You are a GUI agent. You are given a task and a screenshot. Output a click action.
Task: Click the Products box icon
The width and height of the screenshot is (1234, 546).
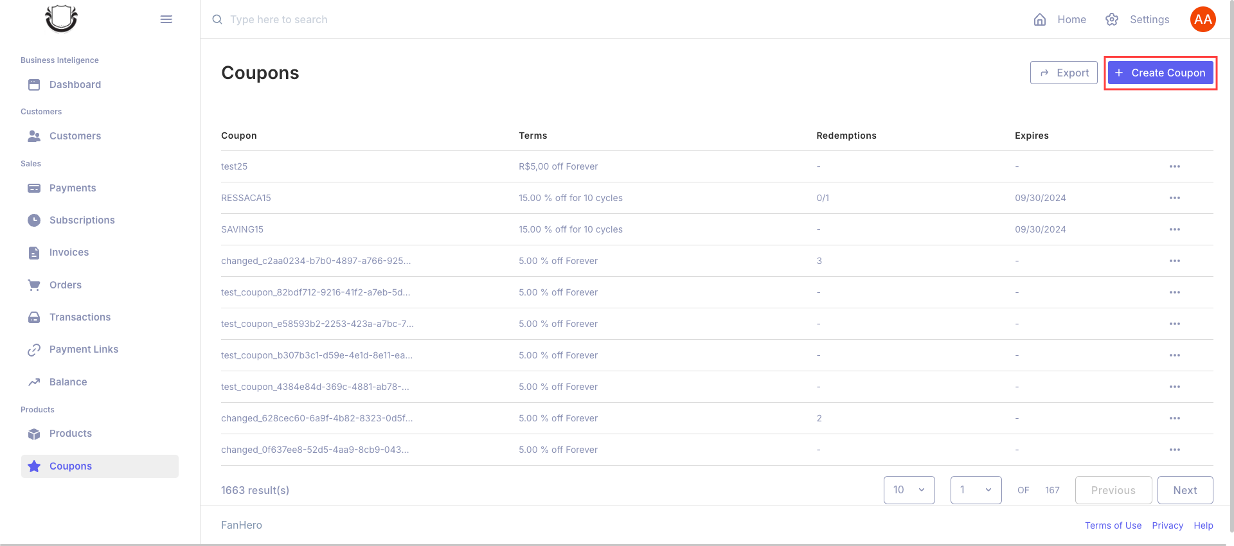[34, 434]
